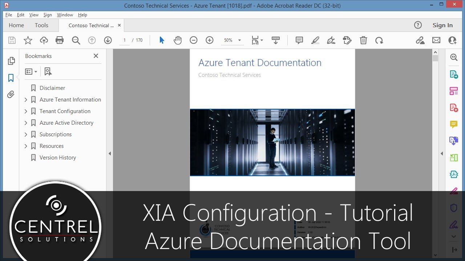Image resolution: width=465 pixels, height=261 pixels.
Task: Click the vertical scrollbar thumb
Action: click(435, 58)
